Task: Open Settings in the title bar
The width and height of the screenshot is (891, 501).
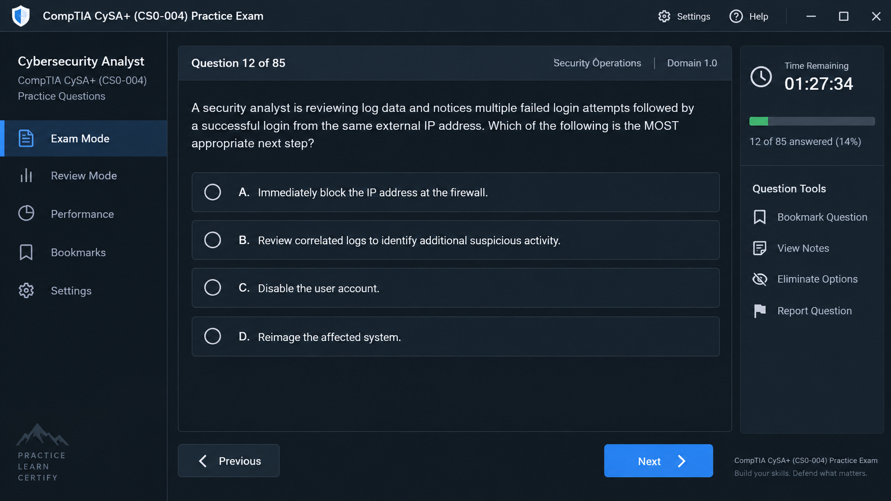Action: pos(684,16)
